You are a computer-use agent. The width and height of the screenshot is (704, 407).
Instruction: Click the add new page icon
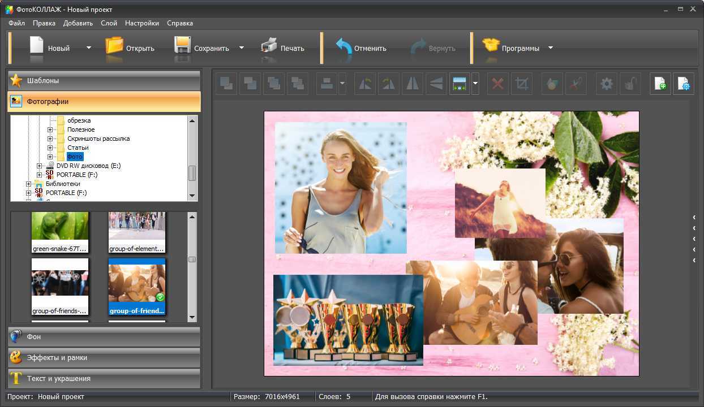point(660,84)
